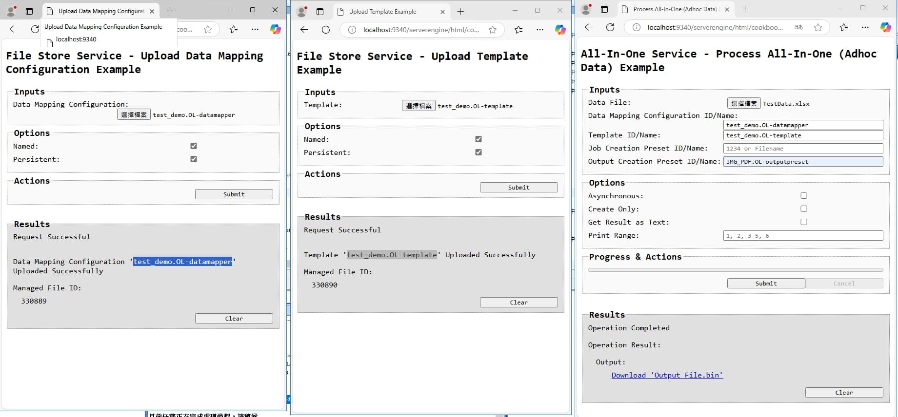Choose file for Template input
The width and height of the screenshot is (898, 417).
pos(419,105)
